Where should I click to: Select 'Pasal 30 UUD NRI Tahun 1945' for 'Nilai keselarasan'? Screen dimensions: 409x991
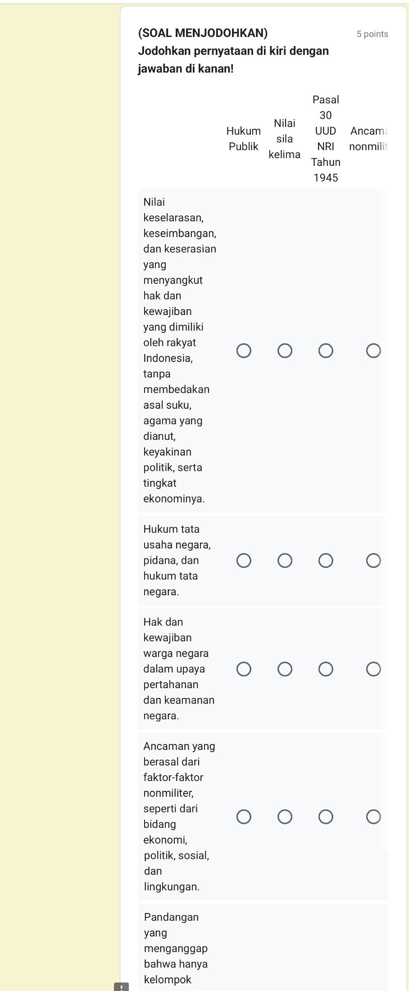326,350
